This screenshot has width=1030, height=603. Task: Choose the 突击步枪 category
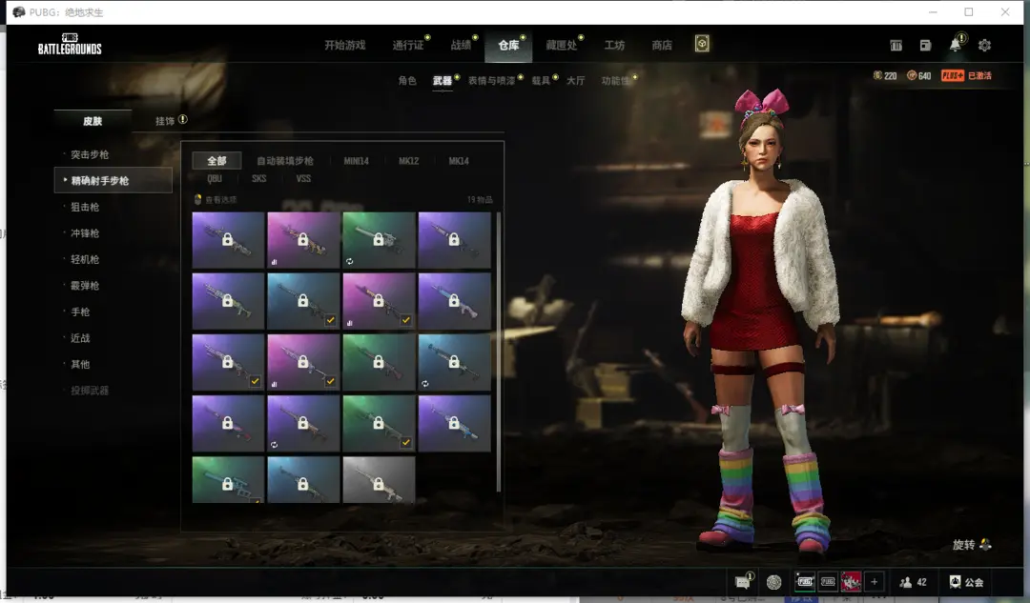90,154
